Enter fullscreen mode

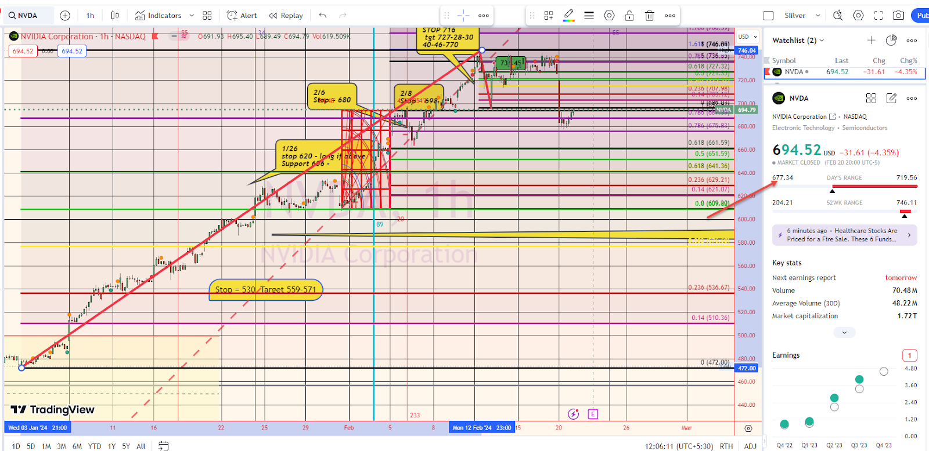878,16
